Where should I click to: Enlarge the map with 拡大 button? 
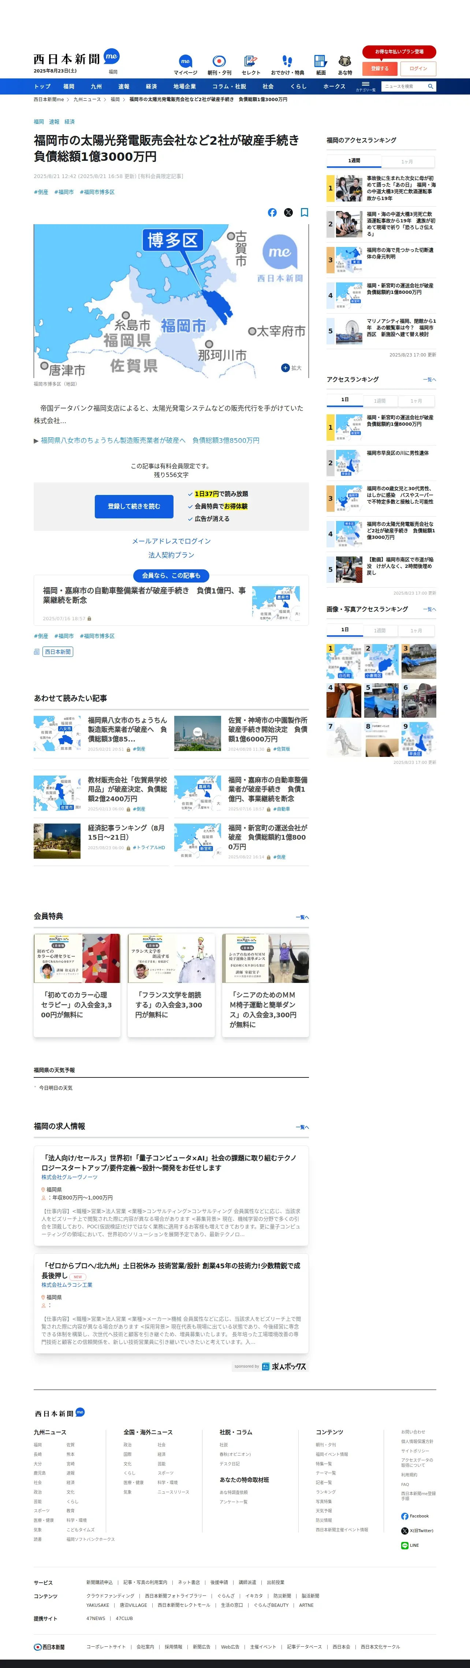click(x=291, y=368)
